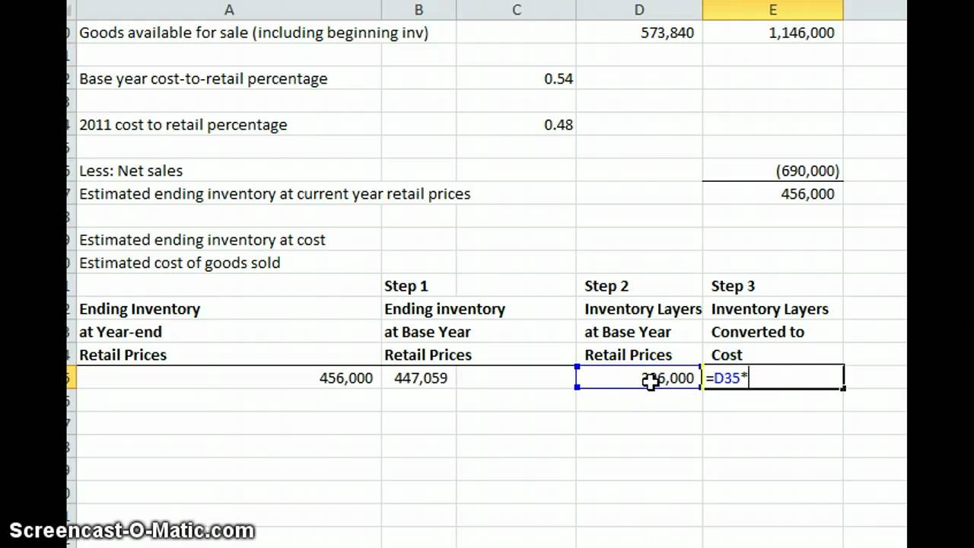This screenshot has height=548, width=974.
Task: Select 'Base year cost-to-retail percentage' cell
Action: tap(228, 79)
